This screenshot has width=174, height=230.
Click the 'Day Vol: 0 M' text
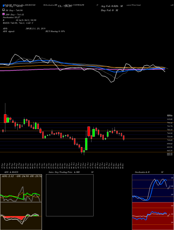tap(109, 10)
